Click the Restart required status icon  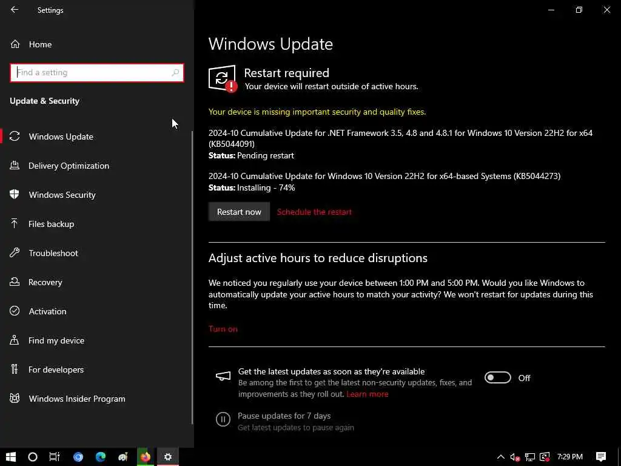click(223, 79)
